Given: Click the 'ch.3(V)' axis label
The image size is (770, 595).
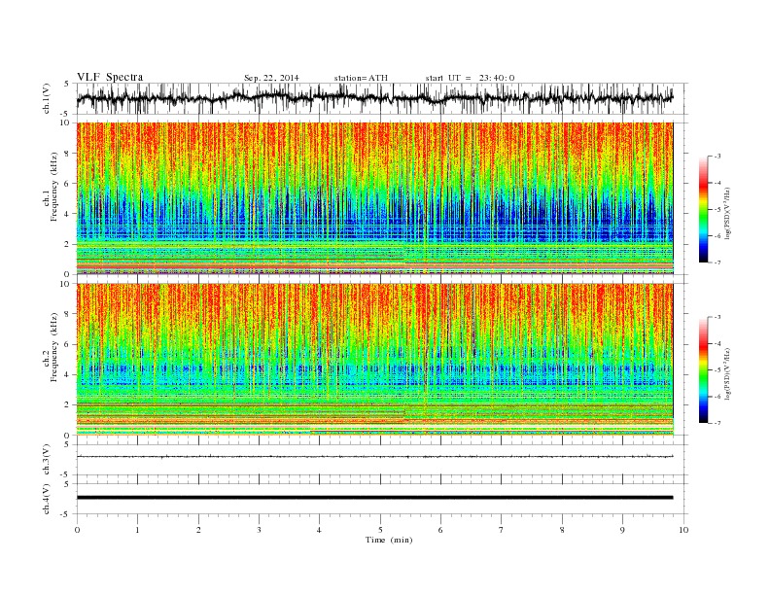Looking at the screenshot, I should coord(46,459).
